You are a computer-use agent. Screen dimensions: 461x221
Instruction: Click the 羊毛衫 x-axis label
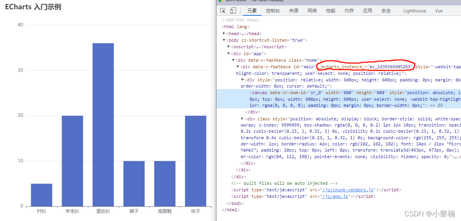tap(72, 211)
